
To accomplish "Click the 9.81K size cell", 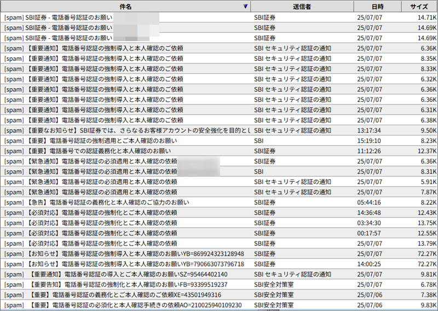I will 429,274.
